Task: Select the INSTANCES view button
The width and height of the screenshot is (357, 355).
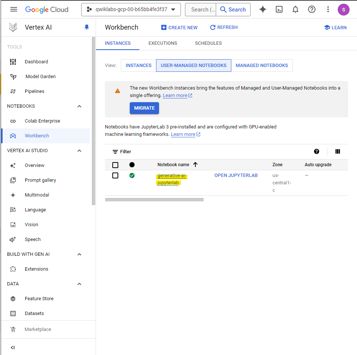Action: pyautogui.click(x=138, y=66)
